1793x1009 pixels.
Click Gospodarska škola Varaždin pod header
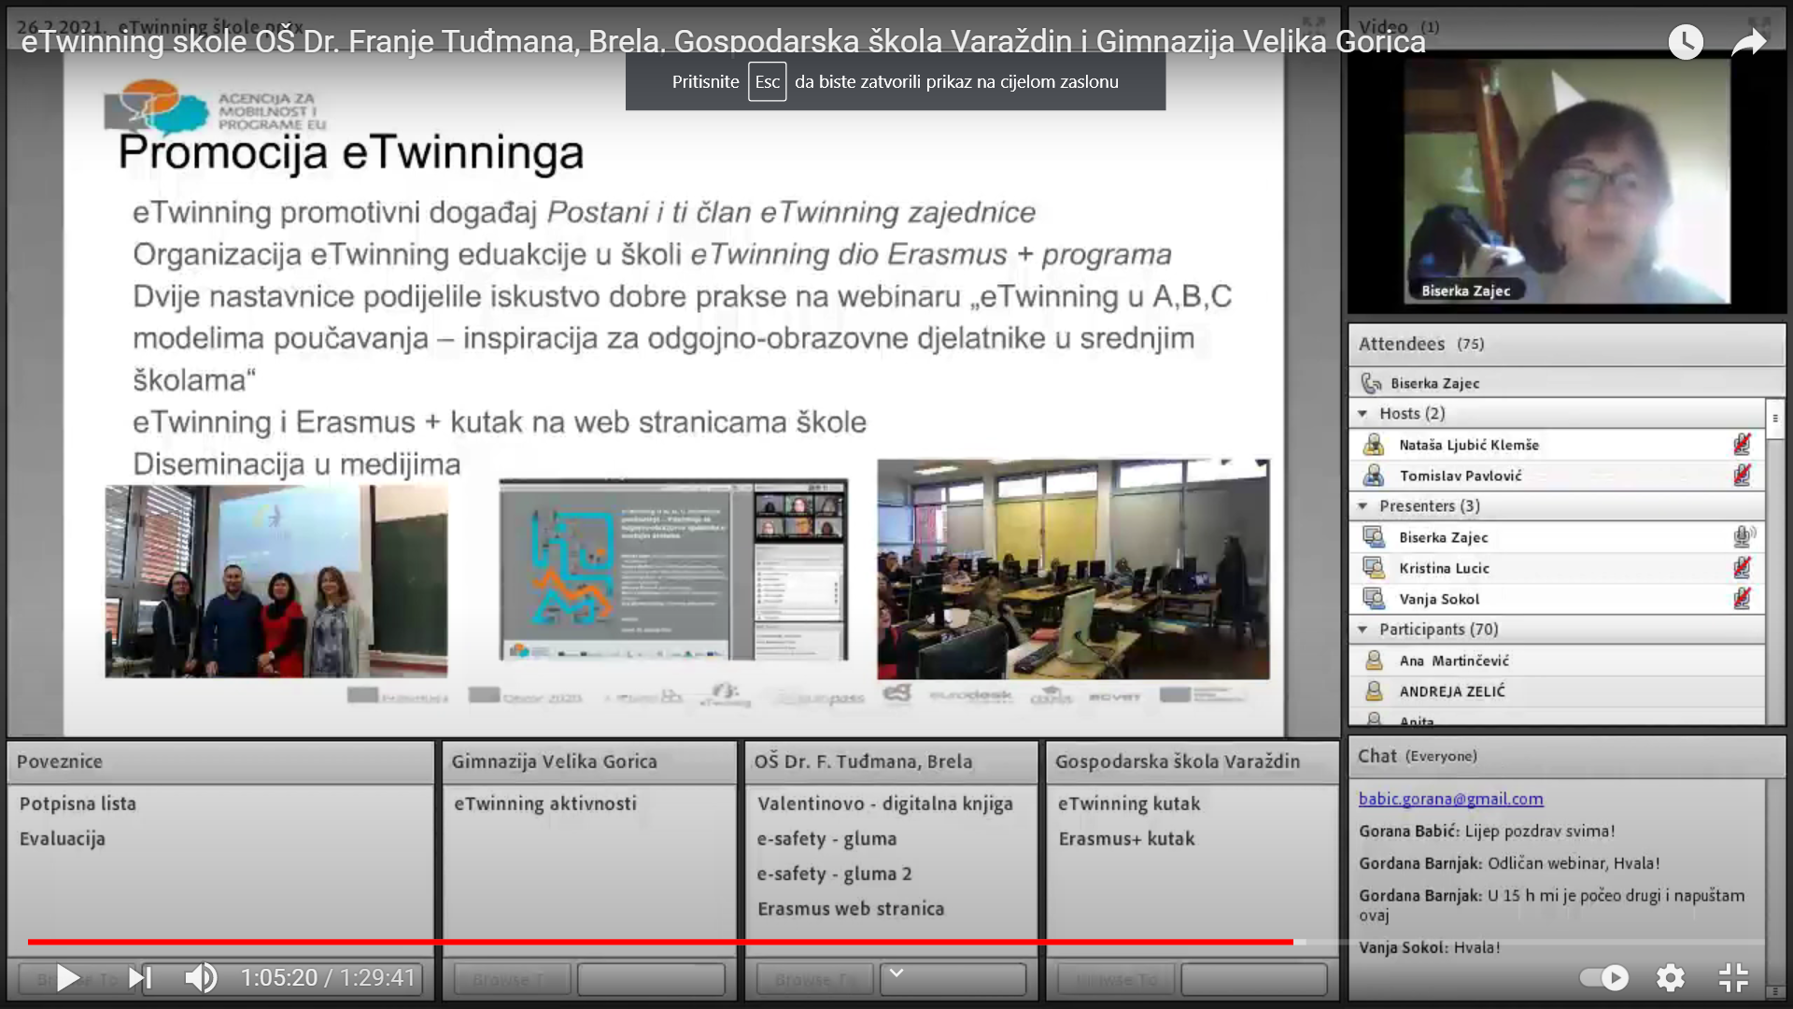coord(1193,761)
